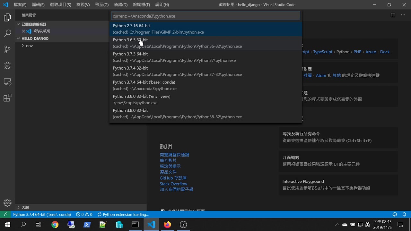The image size is (411, 231).
Task: Open the Debug view icon
Action: [x=7, y=65]
